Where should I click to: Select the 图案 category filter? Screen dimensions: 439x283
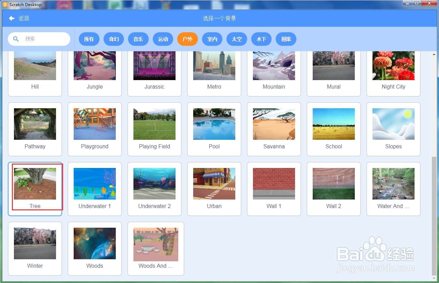click(x=286, y=39)
